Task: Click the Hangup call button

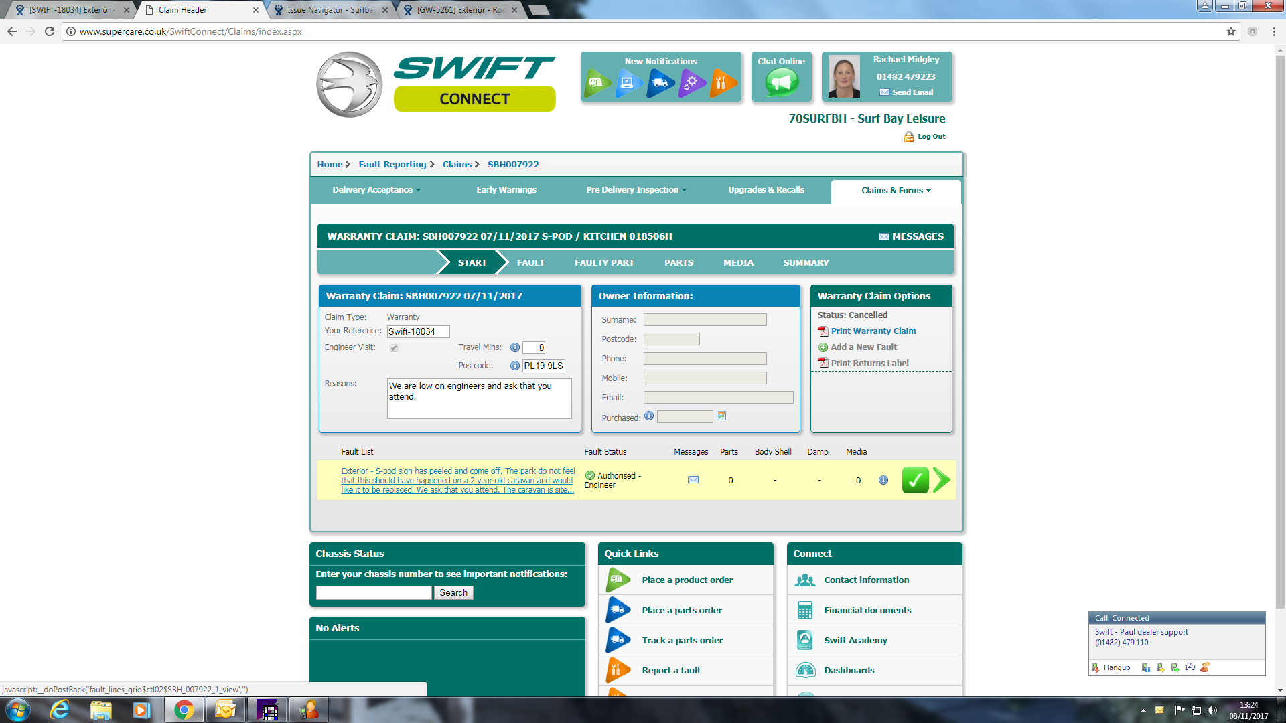Action: click(x=1112, y=667)
